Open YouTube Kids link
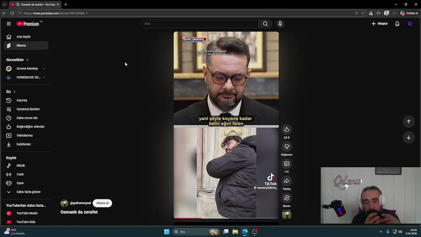The image size is (421, 237). pos(26,222)
